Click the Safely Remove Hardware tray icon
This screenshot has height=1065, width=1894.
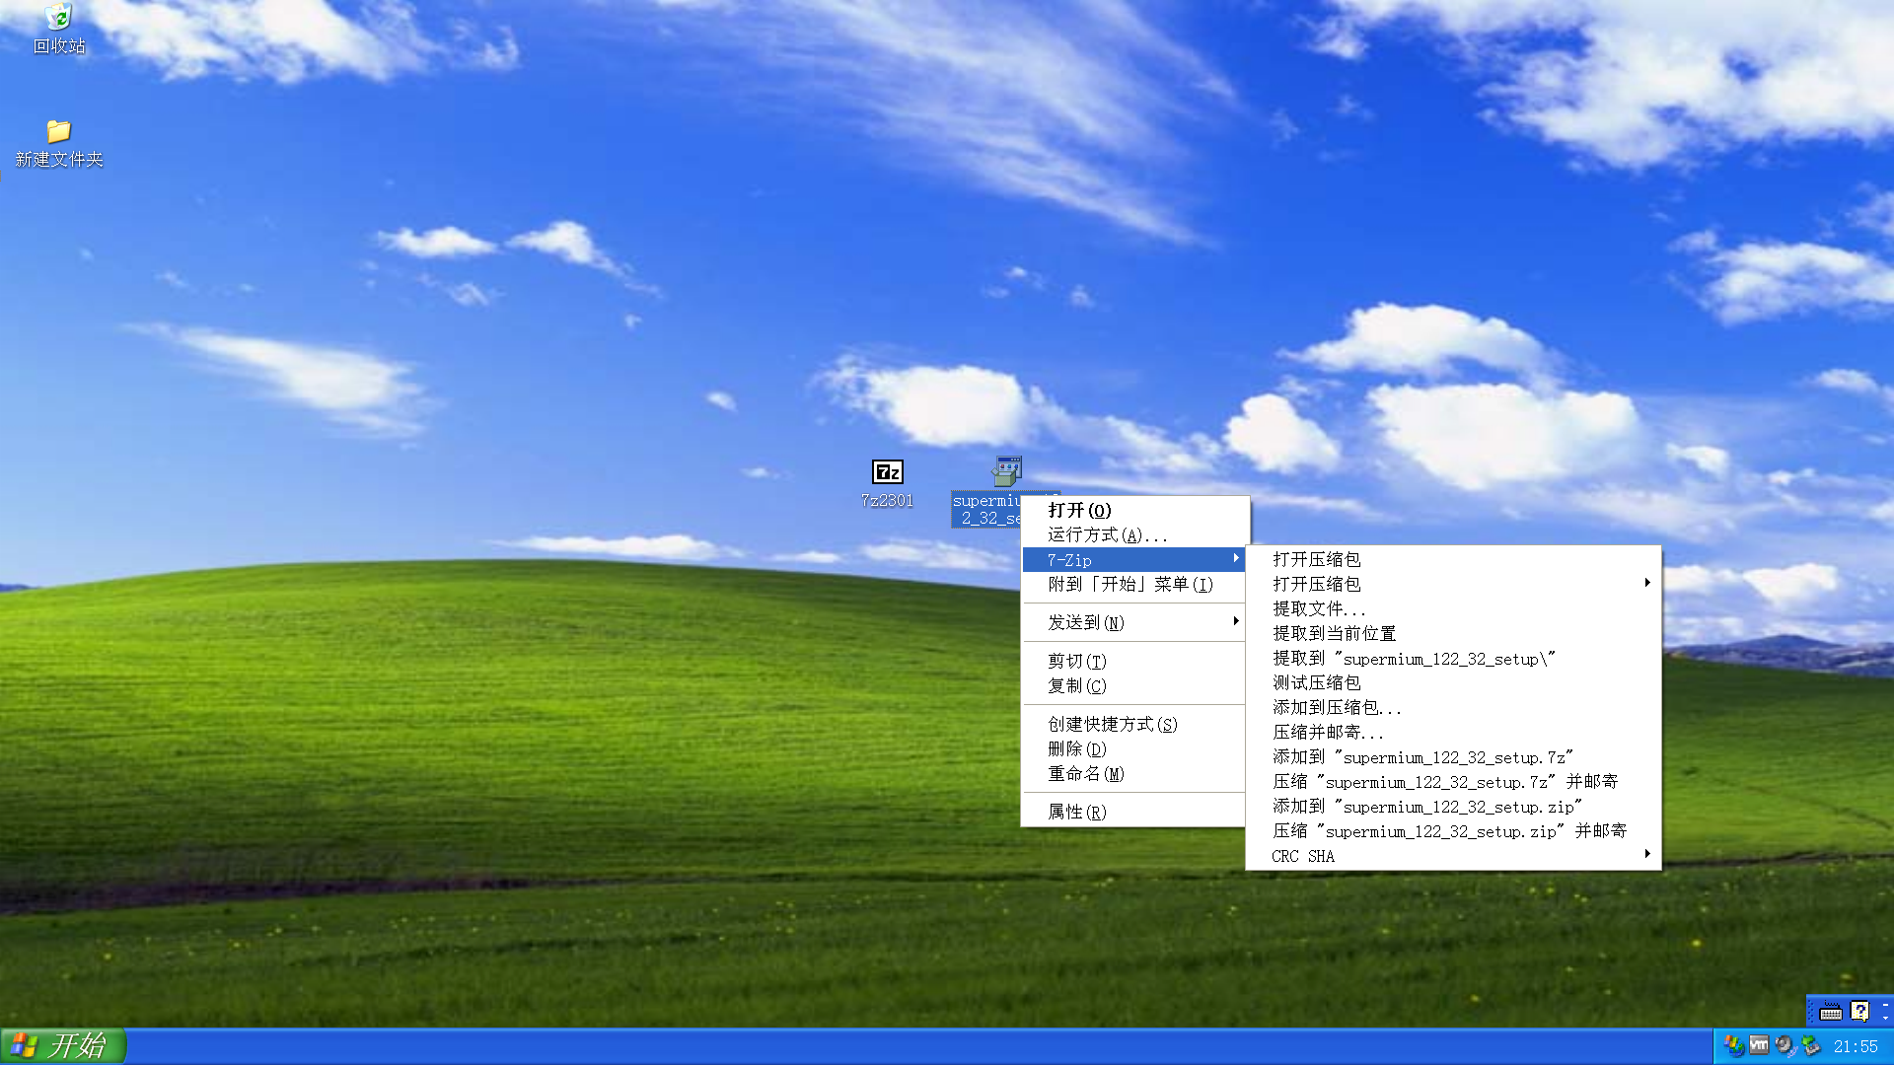click(x=1810, y=1045)
